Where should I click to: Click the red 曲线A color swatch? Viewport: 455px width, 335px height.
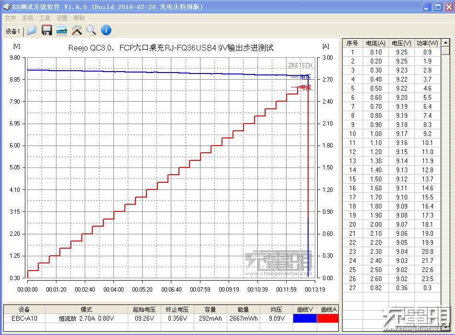tap(328, 318)
